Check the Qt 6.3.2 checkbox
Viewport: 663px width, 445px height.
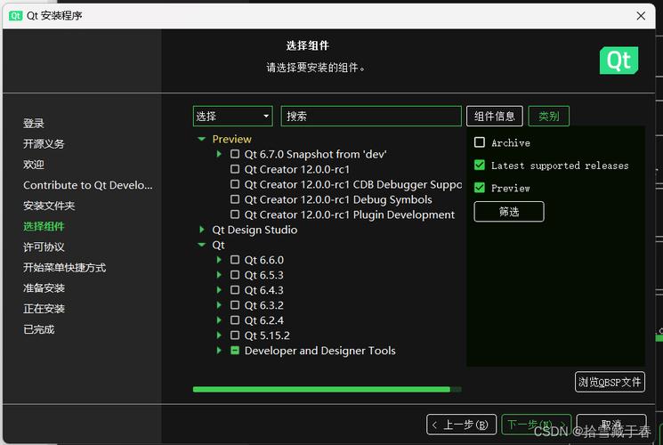[235, 305]
